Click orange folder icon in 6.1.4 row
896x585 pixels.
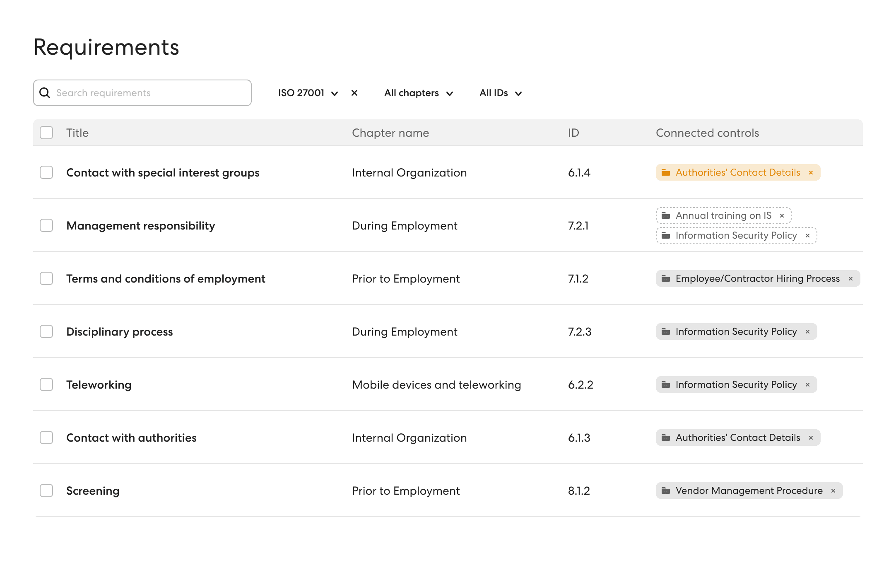coord(666,172)
